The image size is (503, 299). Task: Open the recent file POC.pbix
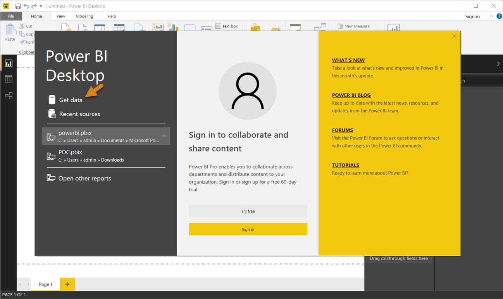(x=106, y=156)
